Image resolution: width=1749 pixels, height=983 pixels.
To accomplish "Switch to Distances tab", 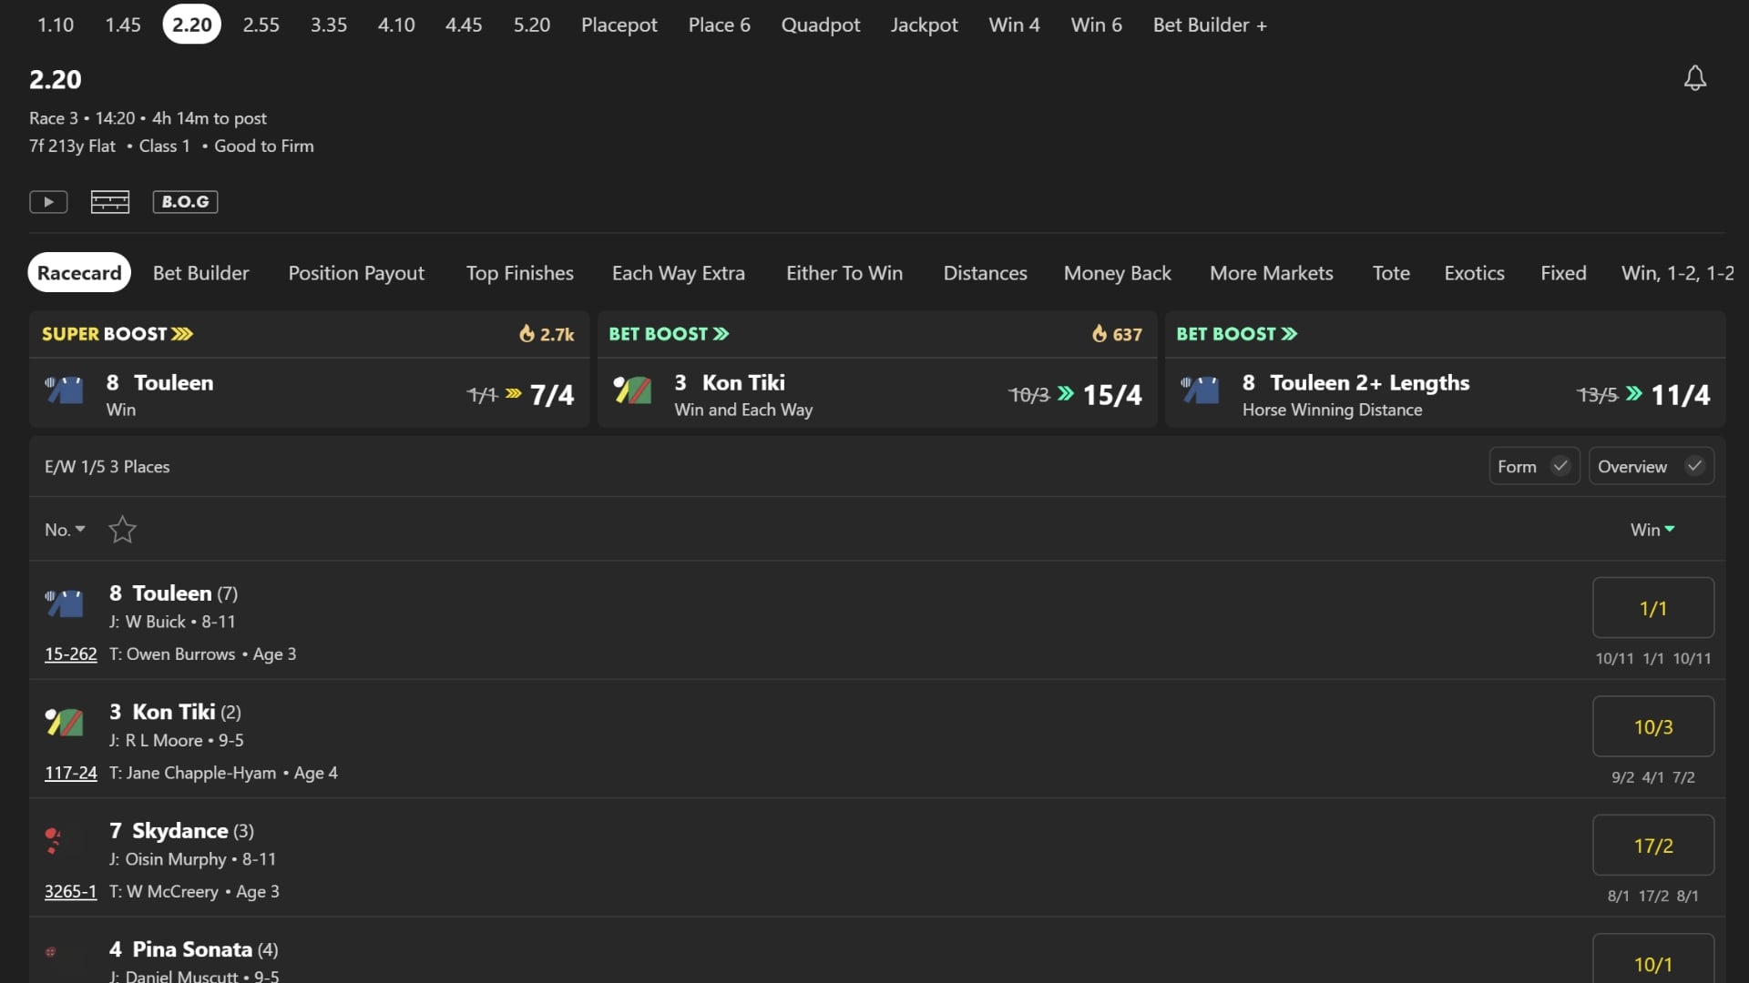I will coord(986,273).
